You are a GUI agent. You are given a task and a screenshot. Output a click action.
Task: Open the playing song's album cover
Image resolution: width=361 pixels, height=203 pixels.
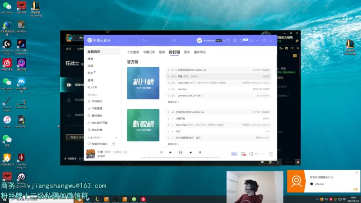(91, 154)
